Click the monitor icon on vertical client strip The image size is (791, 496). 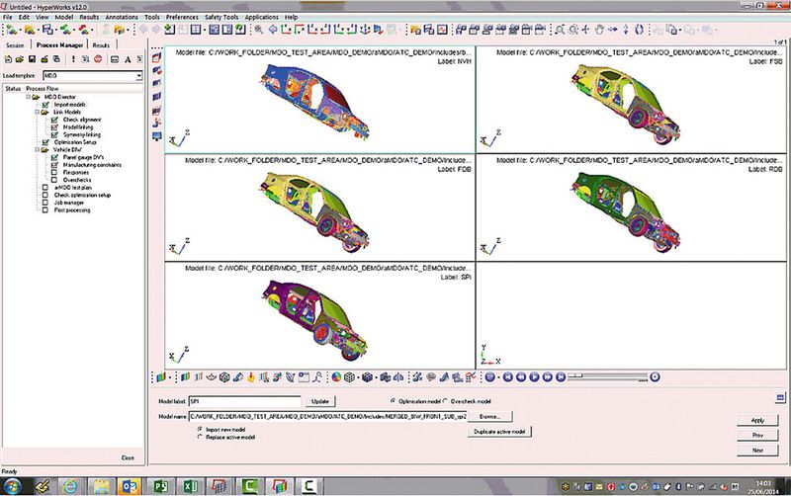(x=157, y=136)
